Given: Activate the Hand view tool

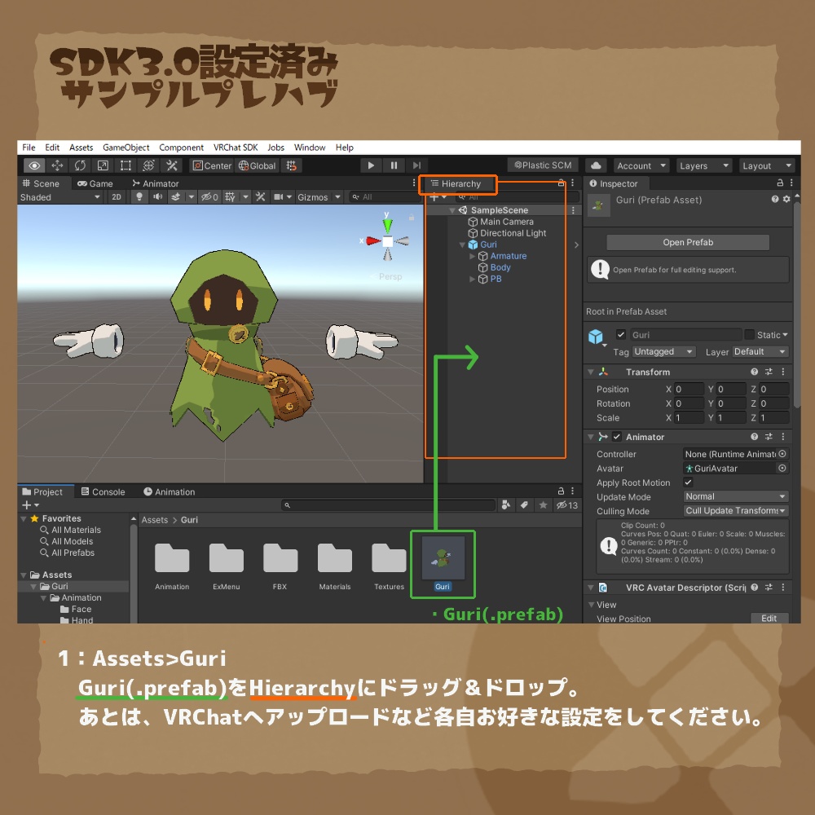Looking at the screenshot, I should tap(33, 165).
